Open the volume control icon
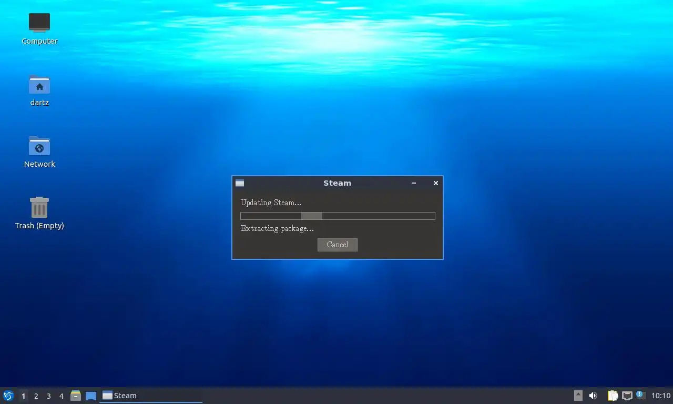 [593, 396]
